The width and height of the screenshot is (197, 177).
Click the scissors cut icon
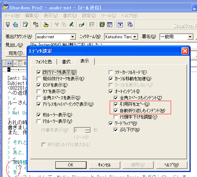56,24
